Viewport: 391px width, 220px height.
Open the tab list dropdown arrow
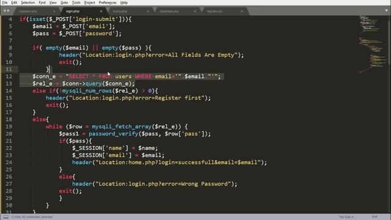click(386, 11)
